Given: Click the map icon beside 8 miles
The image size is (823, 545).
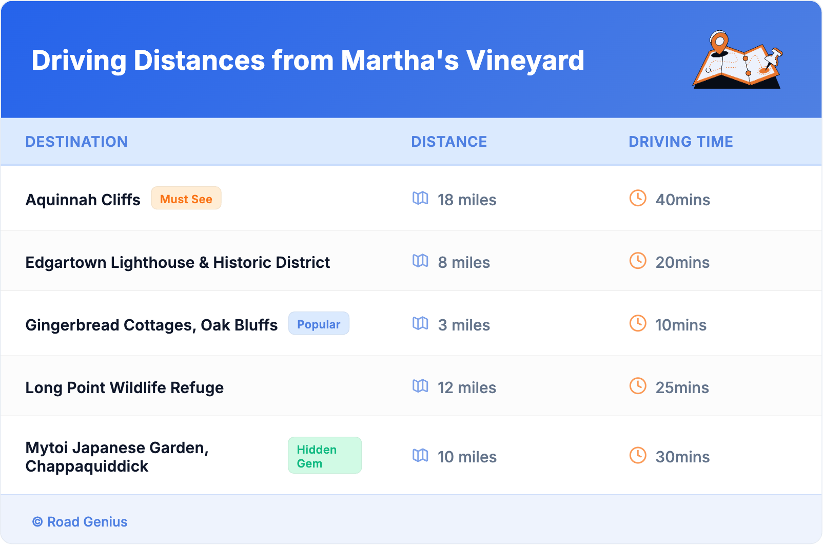Looking at the screenshot, I should click(x=420, y=261).
